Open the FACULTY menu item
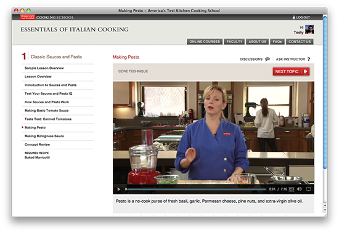 (x=234, y=42)
